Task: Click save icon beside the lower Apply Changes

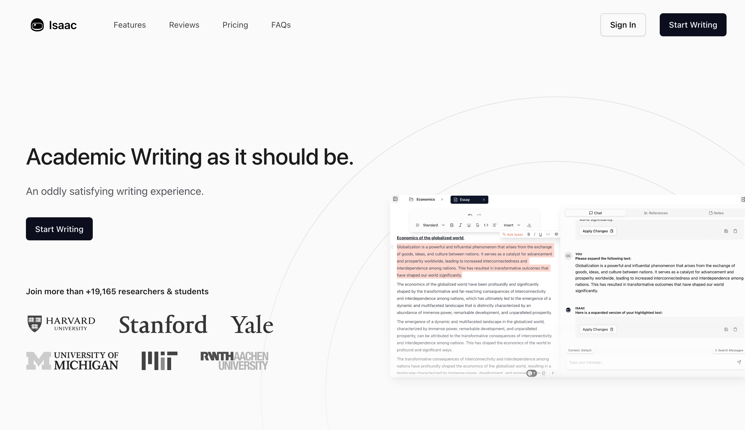Action: (x=726, y=329)
